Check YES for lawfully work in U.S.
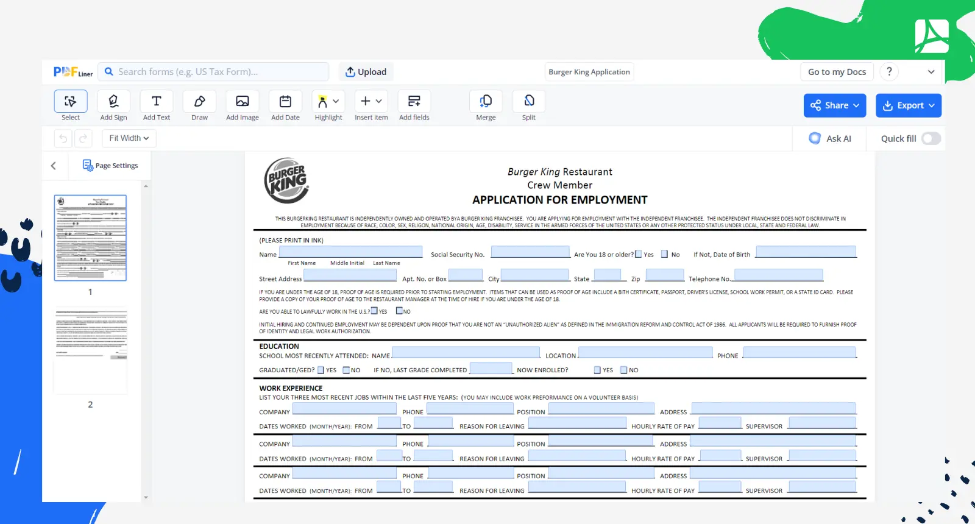Image resolution: width=975 pixels, height=524 pixels. click(374, 311)
